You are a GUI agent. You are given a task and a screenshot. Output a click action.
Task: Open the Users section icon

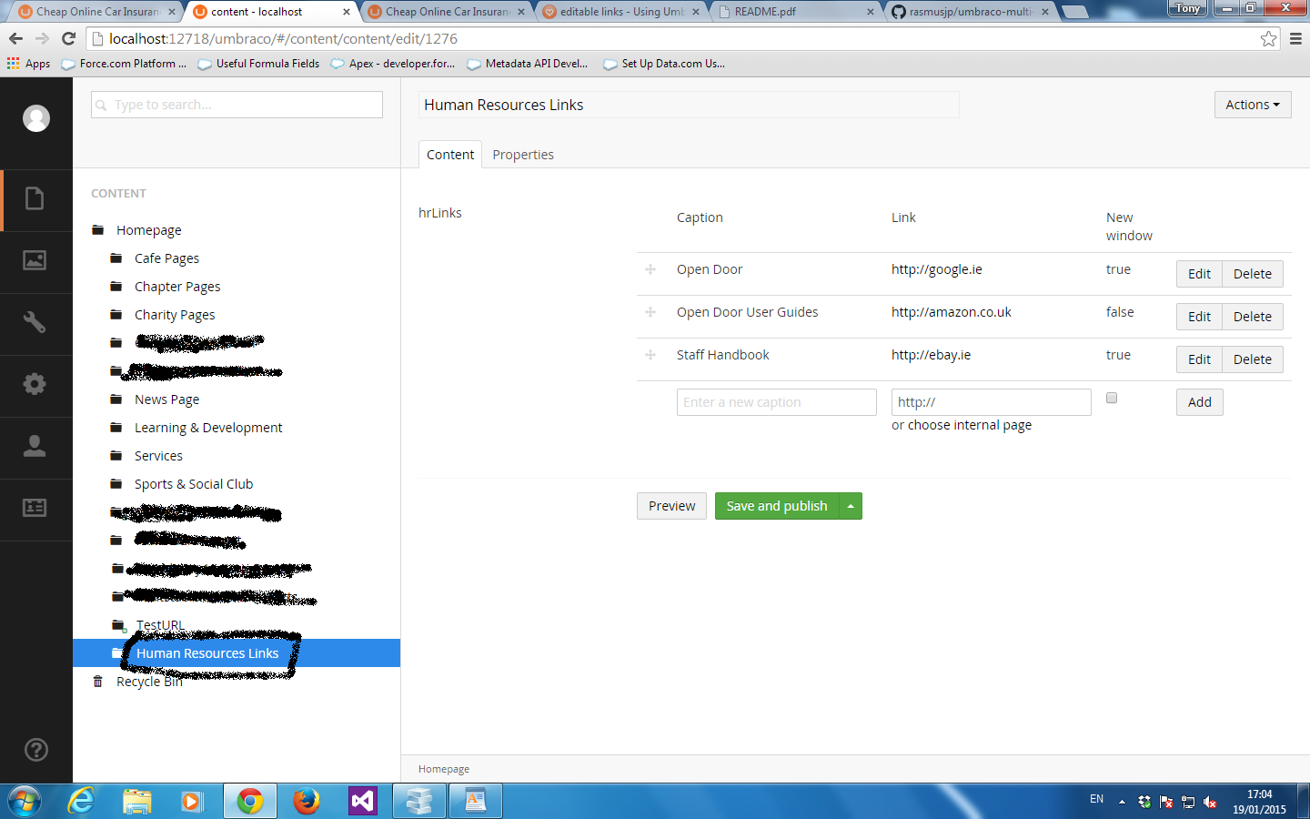(x=35, y=446)
